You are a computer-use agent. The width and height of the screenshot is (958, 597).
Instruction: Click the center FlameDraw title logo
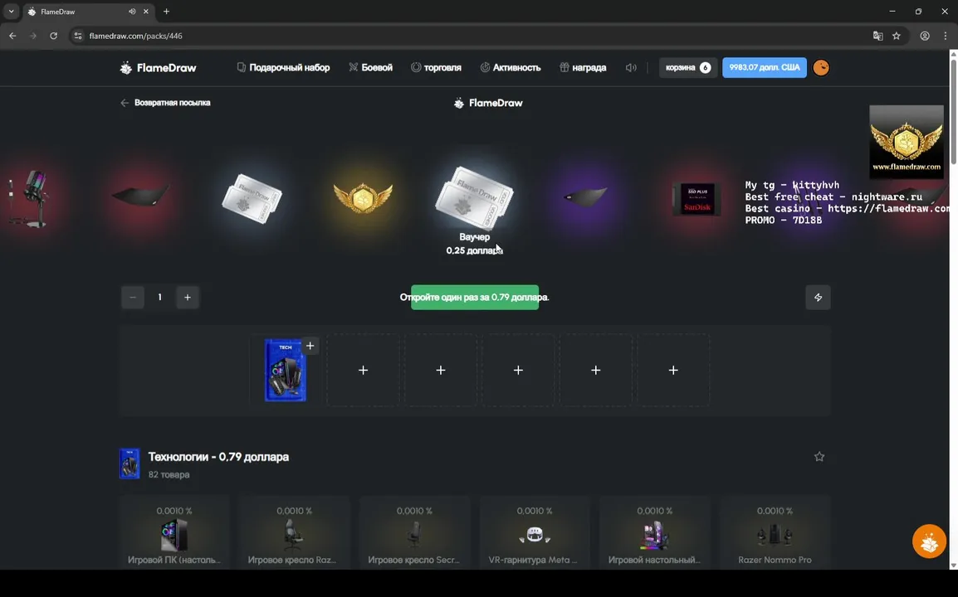point(488,103)
